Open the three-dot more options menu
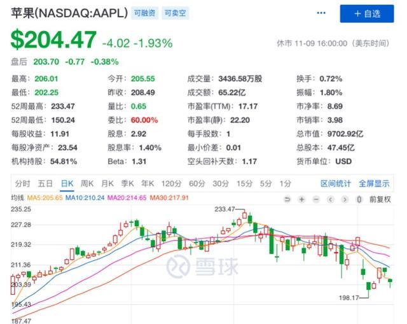Image resolution: width=407 pixels, height=324 pixels. pyautogui.click(x=321, y=13)
